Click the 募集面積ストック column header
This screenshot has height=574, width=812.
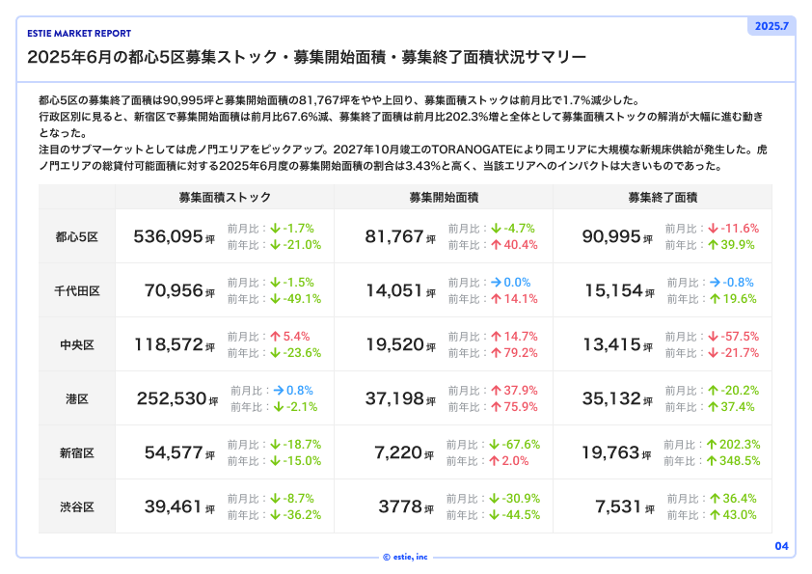[225, 198]
